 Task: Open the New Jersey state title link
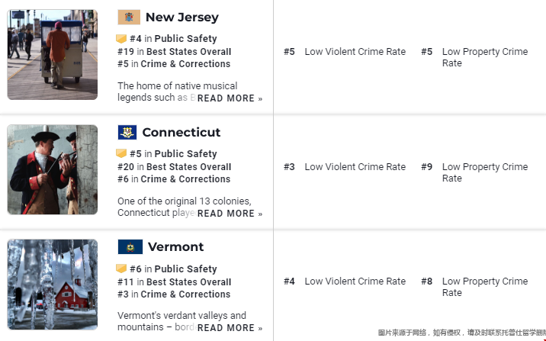coord(181,17)
